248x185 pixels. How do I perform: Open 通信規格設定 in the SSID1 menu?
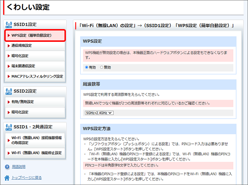(35, 46)
